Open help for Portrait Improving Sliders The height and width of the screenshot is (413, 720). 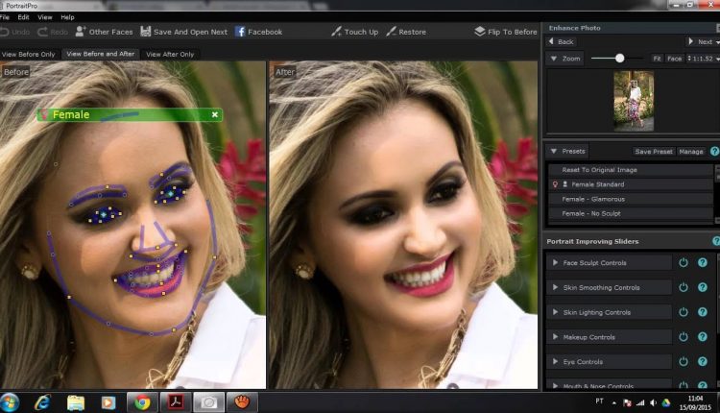(x=716, y=241)
